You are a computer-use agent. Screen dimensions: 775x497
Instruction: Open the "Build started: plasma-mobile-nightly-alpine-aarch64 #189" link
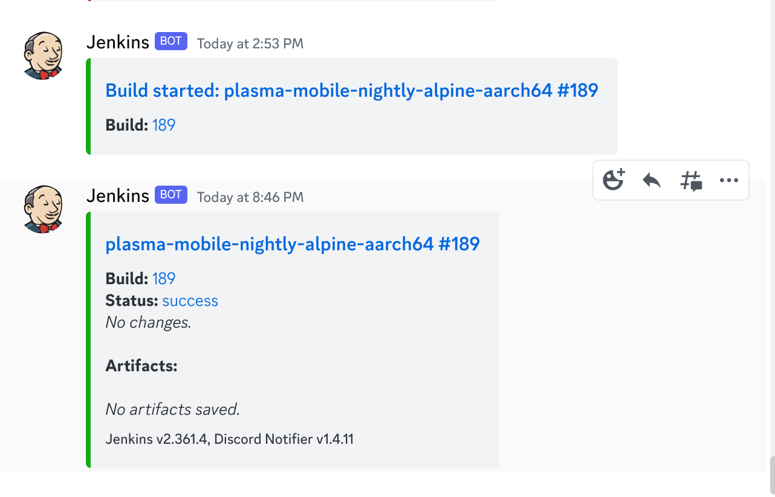[351, 91]
